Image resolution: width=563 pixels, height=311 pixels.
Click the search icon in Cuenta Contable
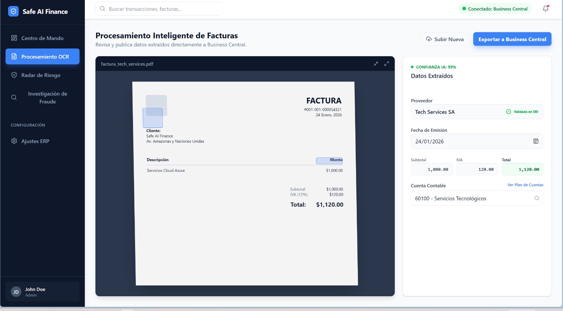click(x=536, y=198)
